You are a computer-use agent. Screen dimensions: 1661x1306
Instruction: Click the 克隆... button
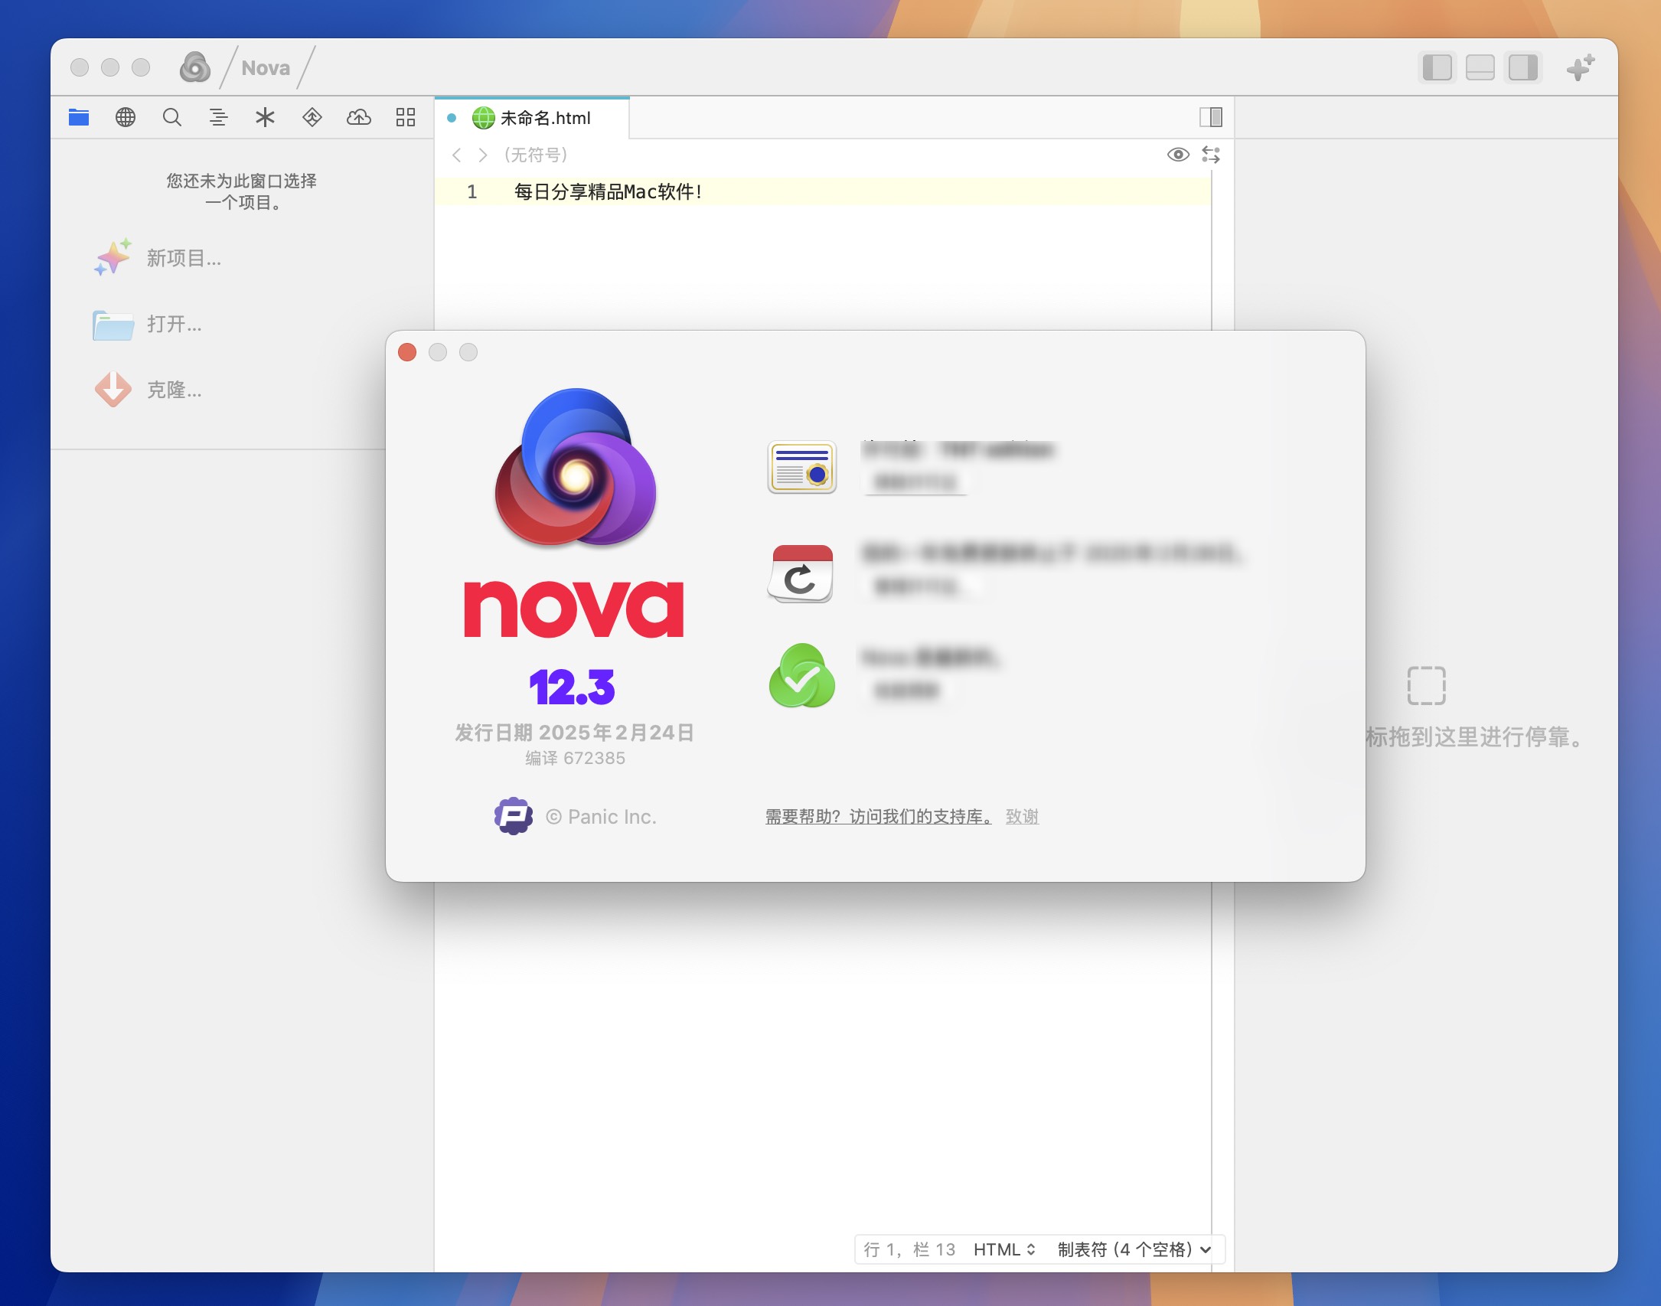coord(148,390)
